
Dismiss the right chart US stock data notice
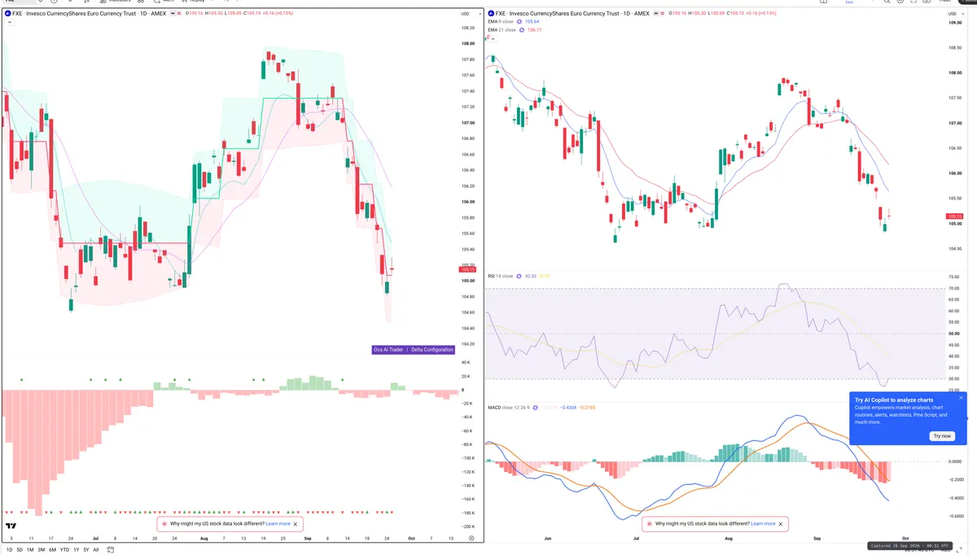[781, 524]
